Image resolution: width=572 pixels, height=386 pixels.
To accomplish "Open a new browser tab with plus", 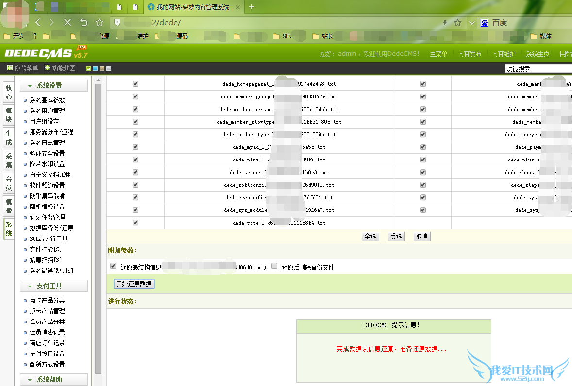I will 252,7.
